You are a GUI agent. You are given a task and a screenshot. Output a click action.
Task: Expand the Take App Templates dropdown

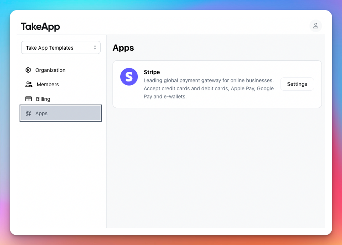pyautogui.click(x=61, y=48)
